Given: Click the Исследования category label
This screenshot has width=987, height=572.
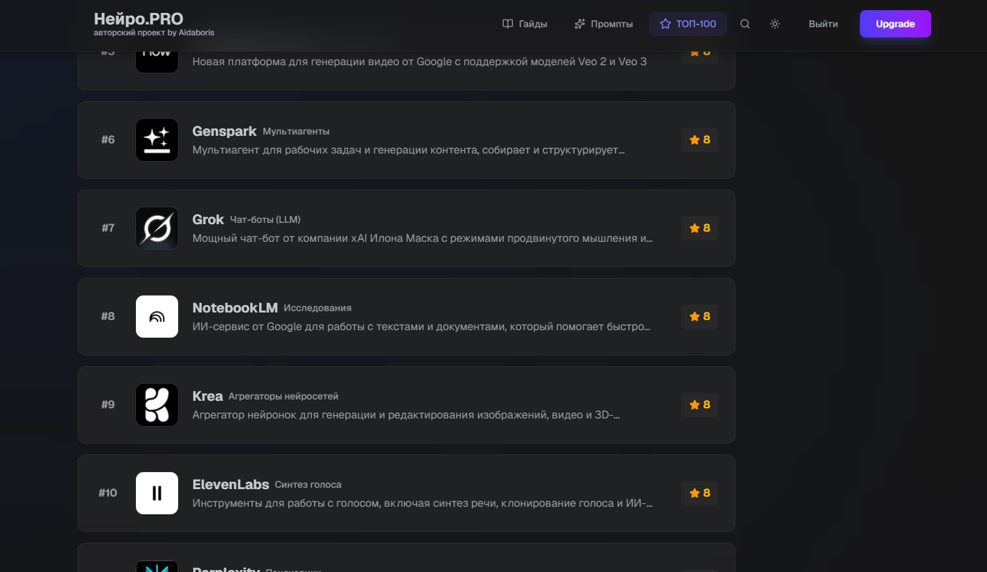Looking at the screenshot, I should [317, 308].
